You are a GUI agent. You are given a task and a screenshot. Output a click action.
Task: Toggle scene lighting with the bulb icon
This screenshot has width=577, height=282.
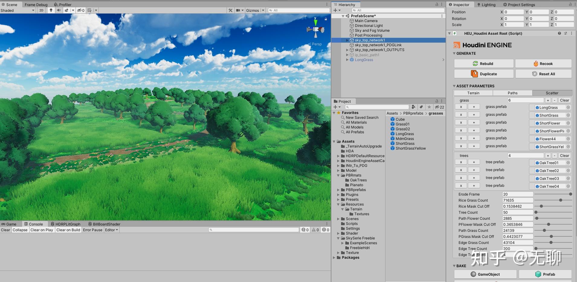(x=50, y=10)
